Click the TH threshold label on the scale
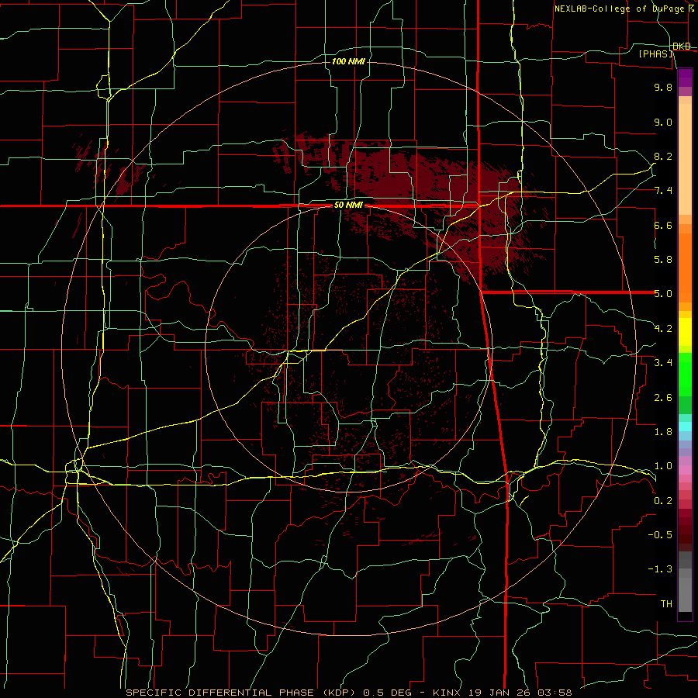This screenshot has width=698, height=698. [666, 604]
